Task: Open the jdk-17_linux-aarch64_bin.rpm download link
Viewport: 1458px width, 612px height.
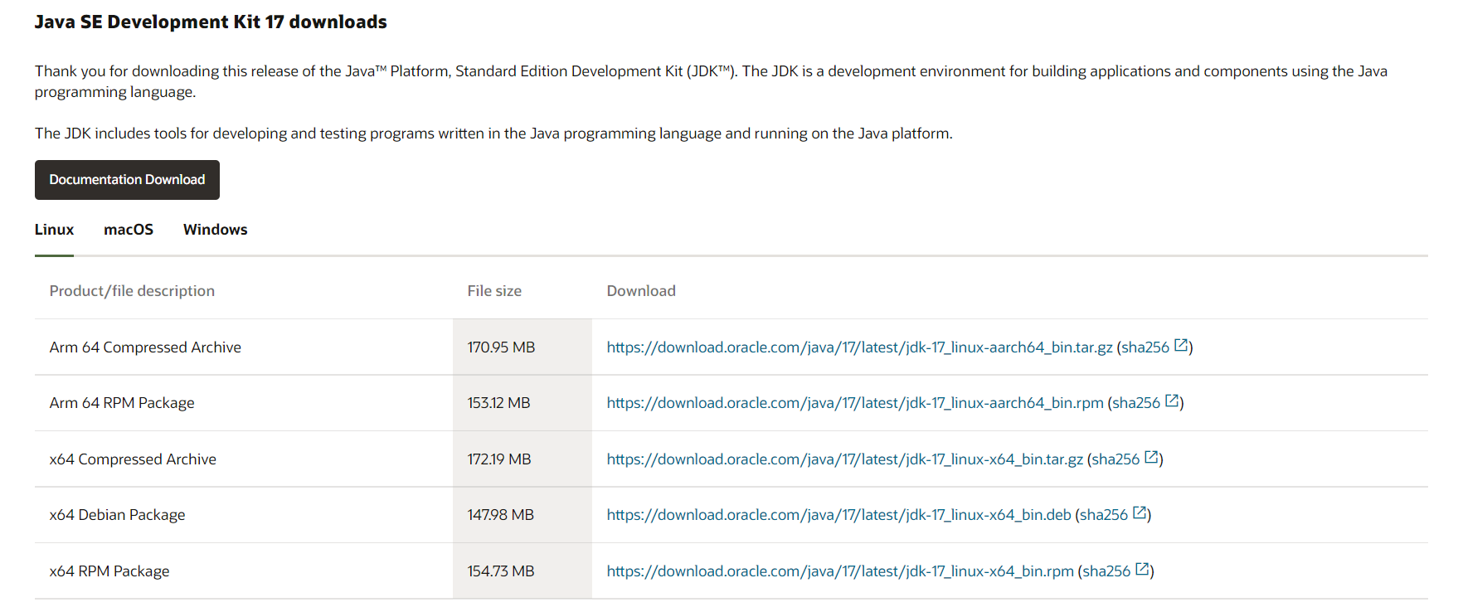Action: coord(855,403)
